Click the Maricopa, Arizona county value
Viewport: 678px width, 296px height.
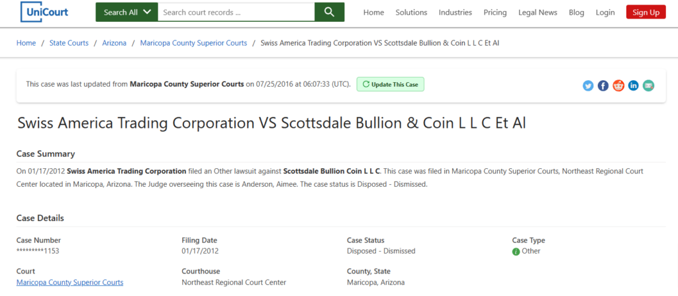[376, 282]
